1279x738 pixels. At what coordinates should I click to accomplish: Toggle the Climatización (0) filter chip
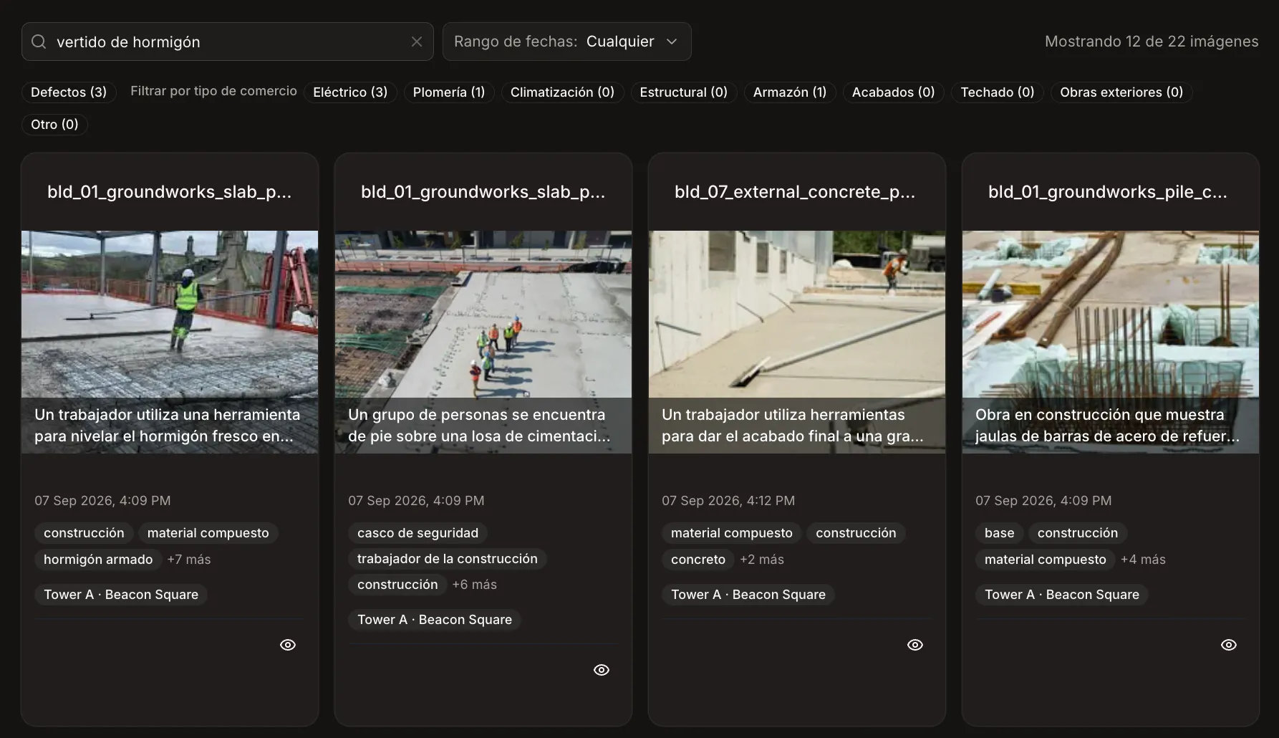tap(562, 92)
